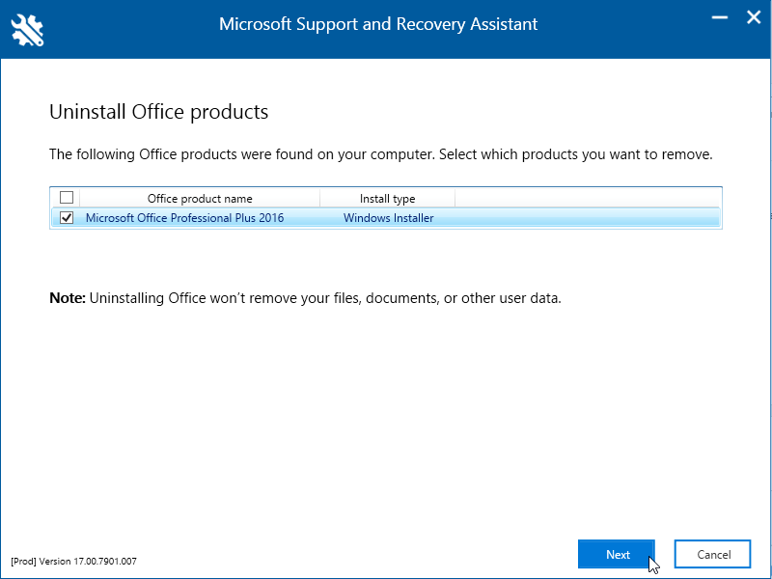Close the Support and Recovery Assistant window
The width and height of the screenshot is (772, 579).
(x=754, y=17)
